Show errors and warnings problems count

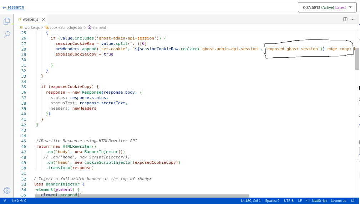click(19, 201)
